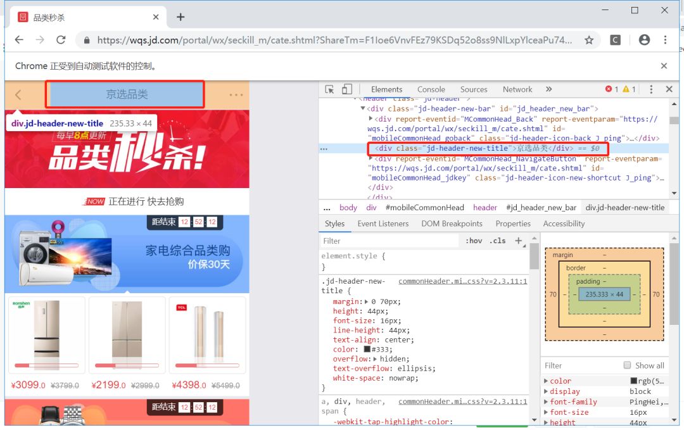Image resolution: width=684 pixels, height=430 pixels.
Task: Click body in the breadcrumb trail
Action: (348, 208)
